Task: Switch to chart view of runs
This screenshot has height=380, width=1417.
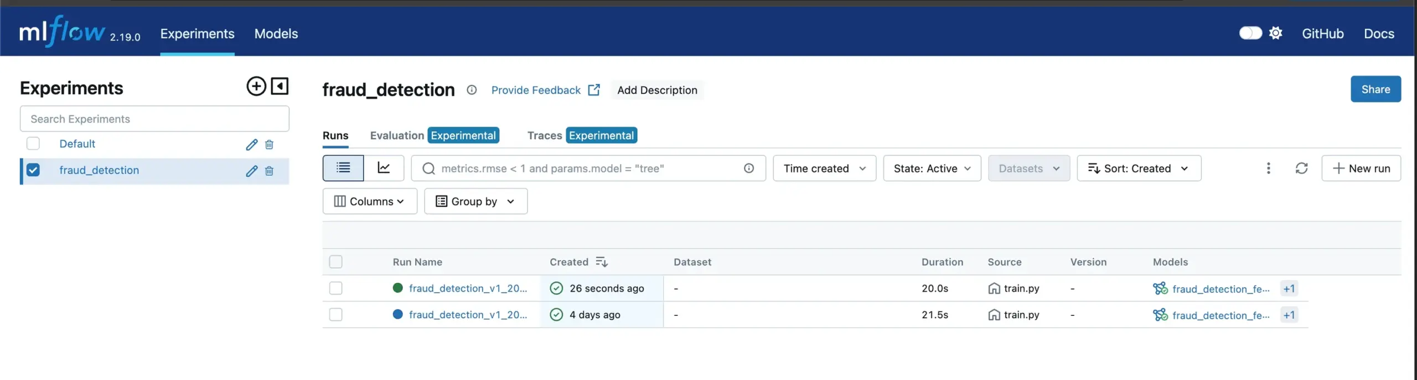Action: (384, 168)
